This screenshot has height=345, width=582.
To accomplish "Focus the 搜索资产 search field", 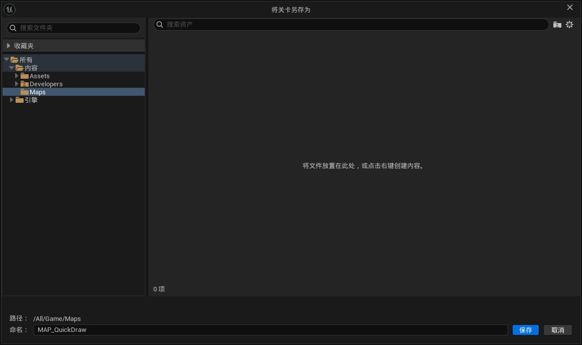I will click(x=351, y=25).
